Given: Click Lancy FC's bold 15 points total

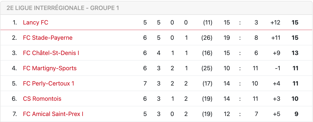Looking at the screenshot, I should (x=295, y=22).
